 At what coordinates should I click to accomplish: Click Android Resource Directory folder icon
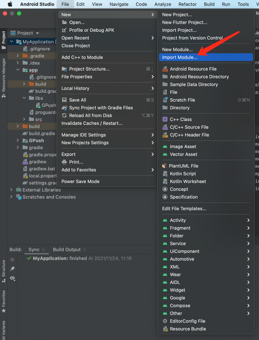[x=165, y=77]
